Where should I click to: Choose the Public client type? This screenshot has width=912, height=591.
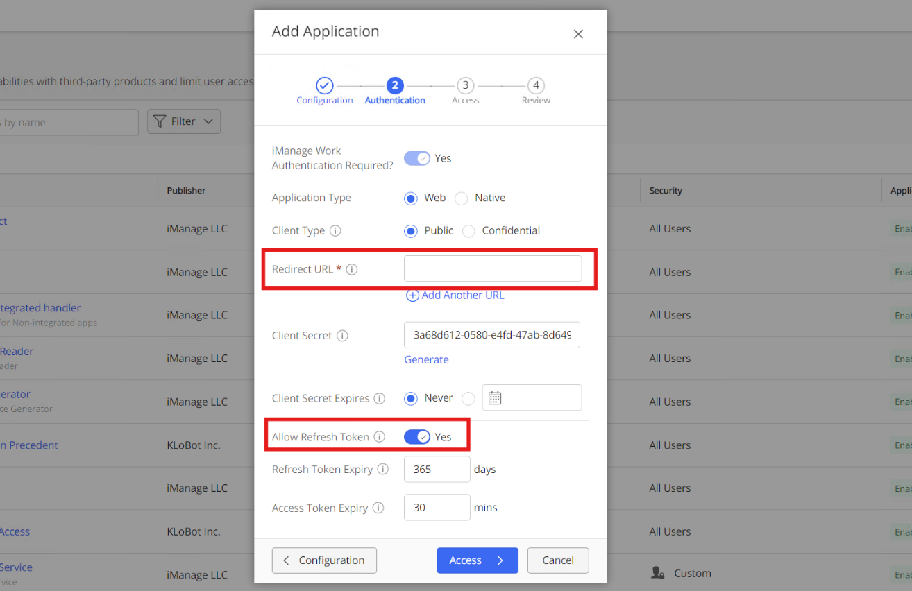click(x=410, y=231)
